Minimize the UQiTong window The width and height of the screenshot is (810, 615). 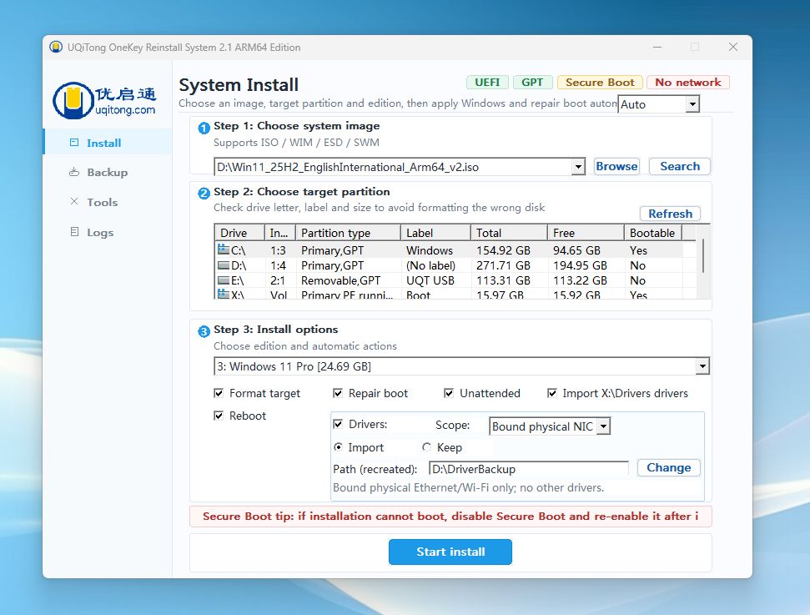pyautogui.click(x=657, y=47)
